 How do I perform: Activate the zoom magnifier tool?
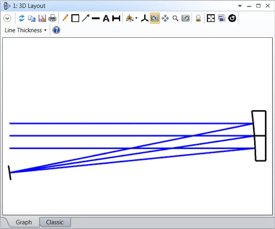175,18
